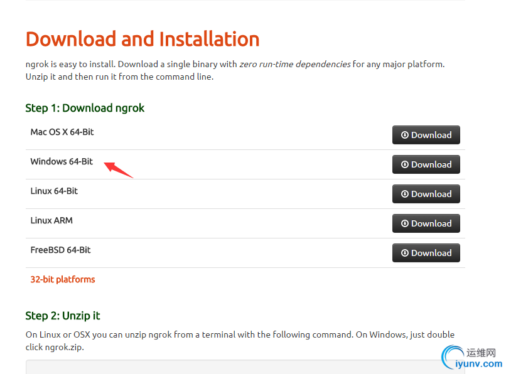Select the FreeBSD 64-Bit label

[60, 250]
